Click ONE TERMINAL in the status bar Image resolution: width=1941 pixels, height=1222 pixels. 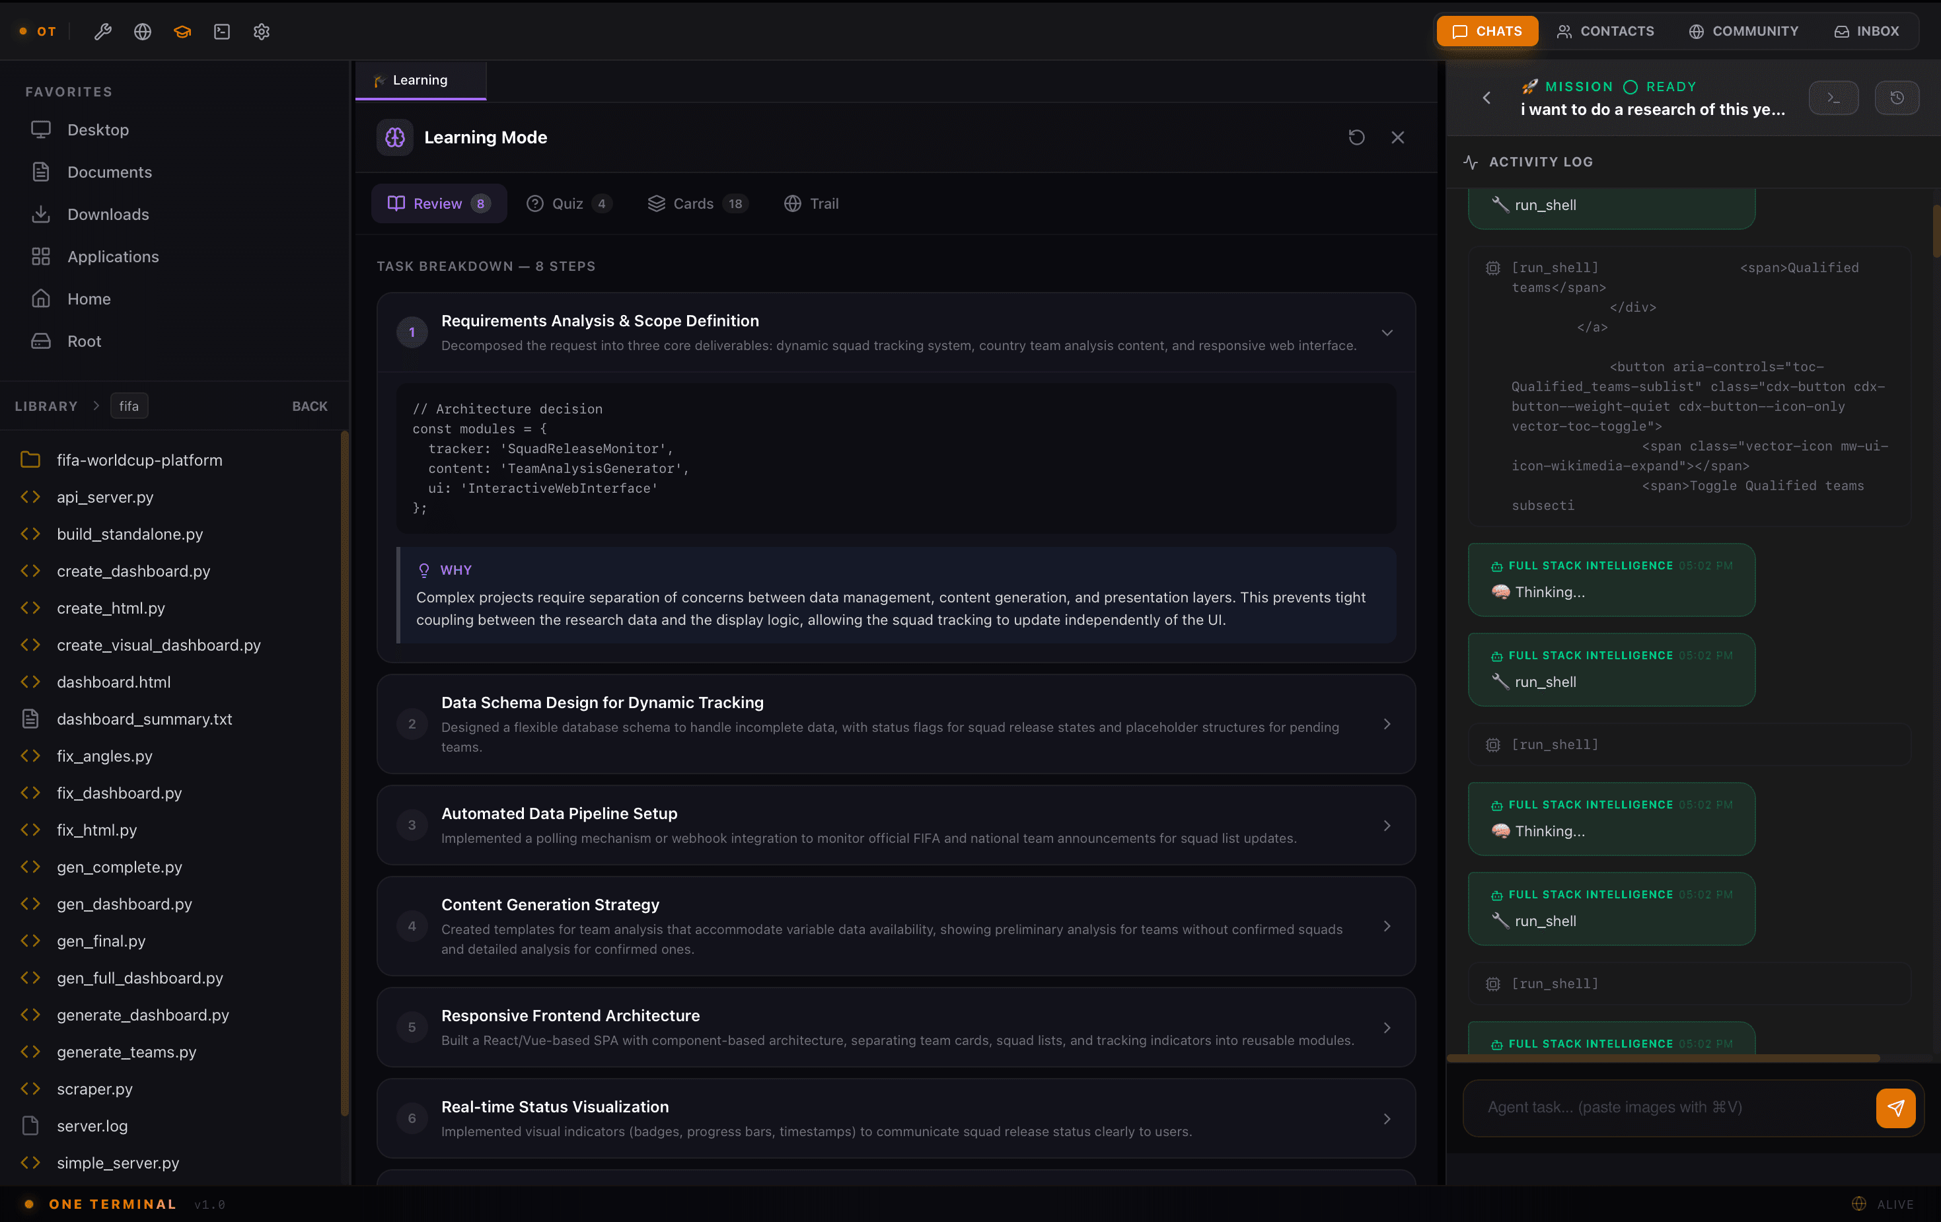(113, 1204)
